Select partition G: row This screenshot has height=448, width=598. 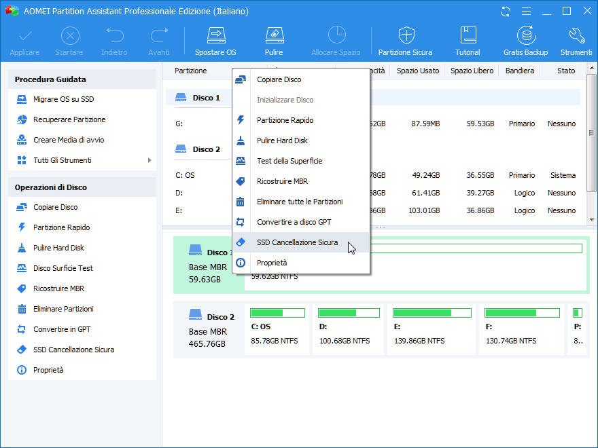[373, 124]
